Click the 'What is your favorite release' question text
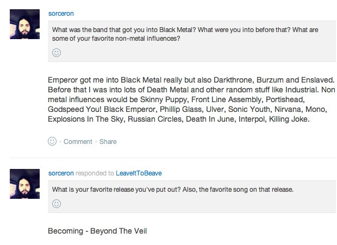This screenshot has width=337, height=245. (x=173, y=190)
